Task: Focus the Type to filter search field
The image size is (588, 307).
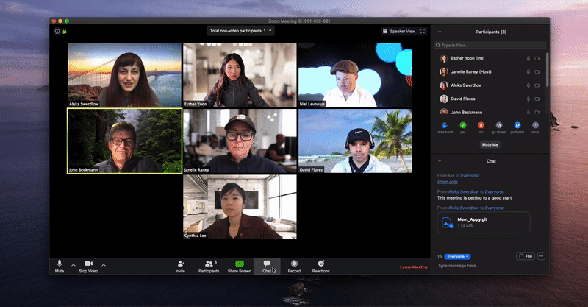Action: pos(490,45)
